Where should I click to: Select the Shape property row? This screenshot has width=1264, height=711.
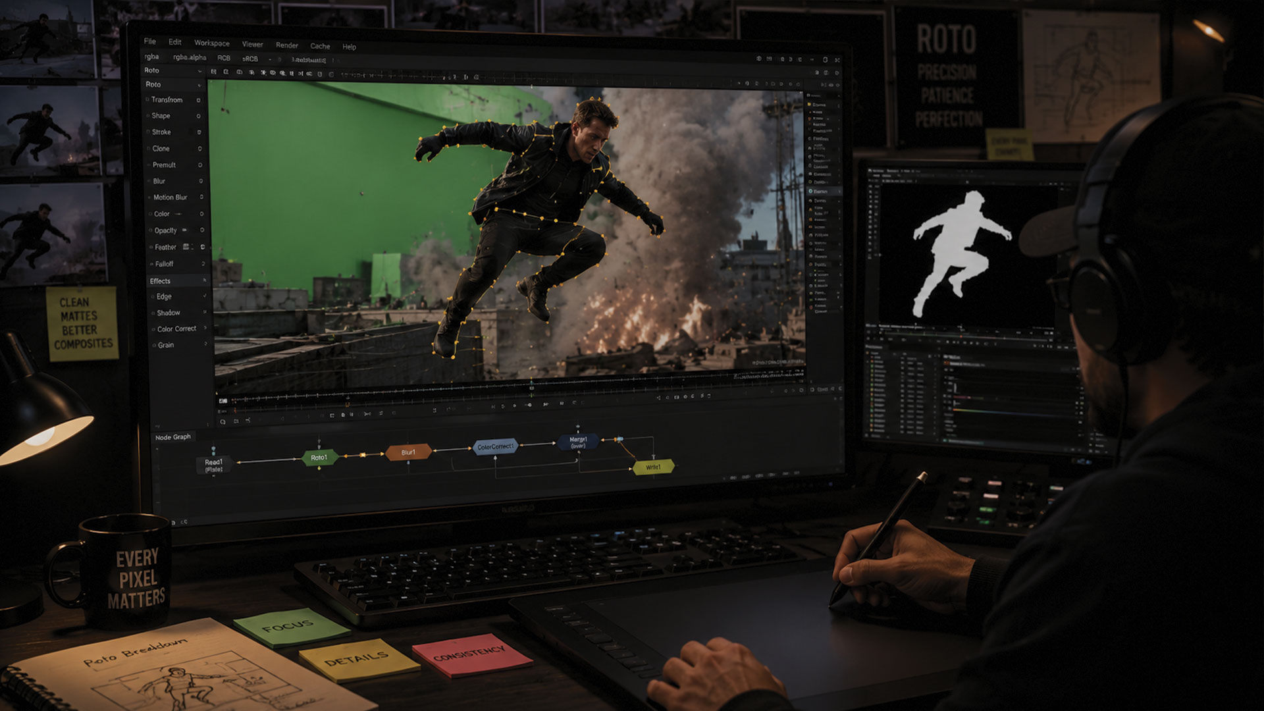tap(174, 116)
